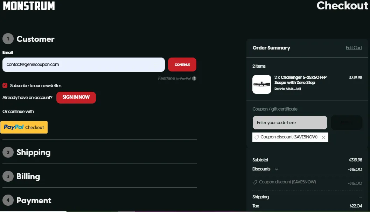Focus the Enter your code here field
The height and width of the screenshot is (212, 370).
point(290,123)
